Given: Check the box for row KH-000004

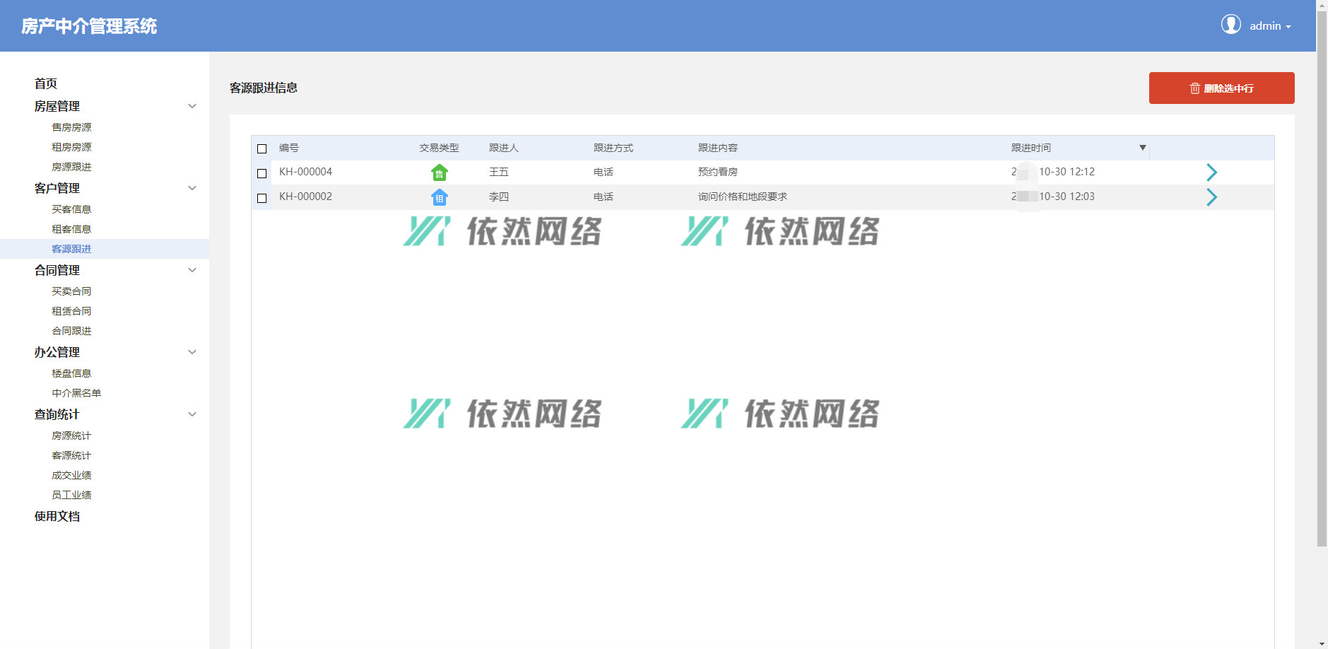Looking at the screenshot, I should coord(262,173).
